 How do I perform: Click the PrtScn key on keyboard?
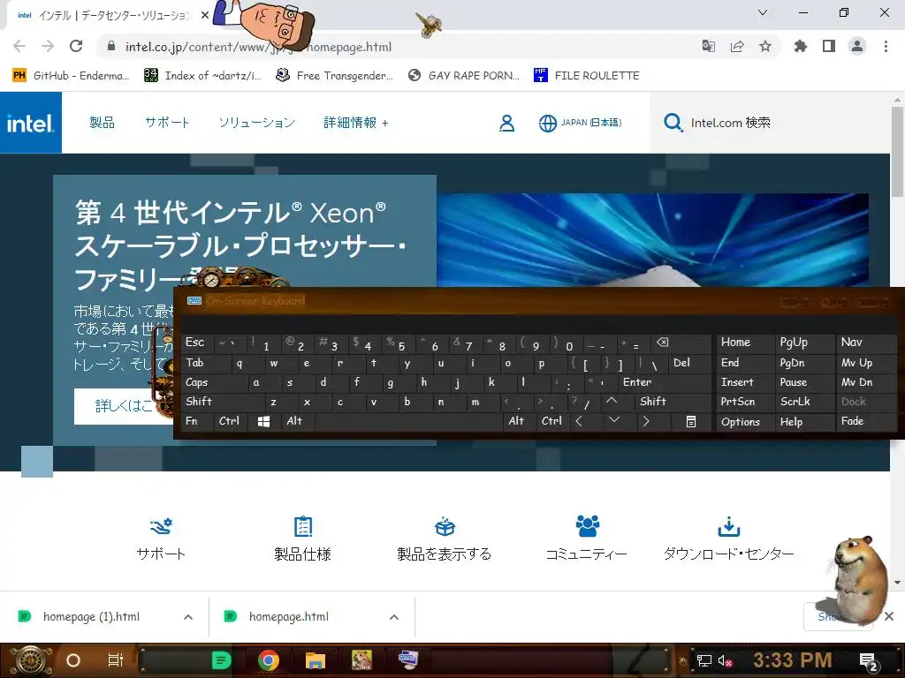(x=745, y=402)
